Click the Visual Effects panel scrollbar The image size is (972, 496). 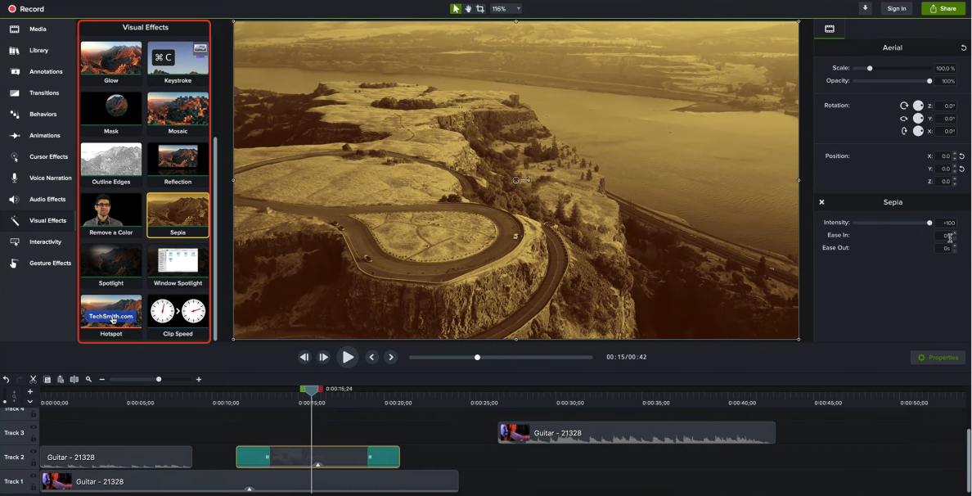pos(215,238)
